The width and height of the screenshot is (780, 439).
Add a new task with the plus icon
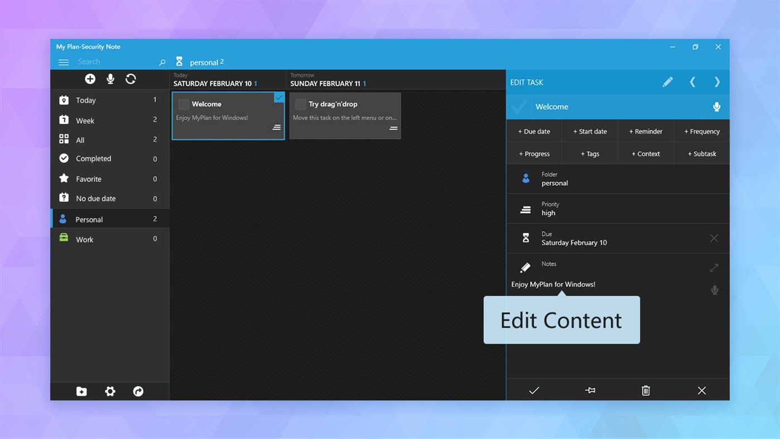pos(90,79)
